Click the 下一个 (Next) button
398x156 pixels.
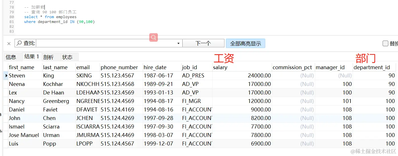[203, 43]
